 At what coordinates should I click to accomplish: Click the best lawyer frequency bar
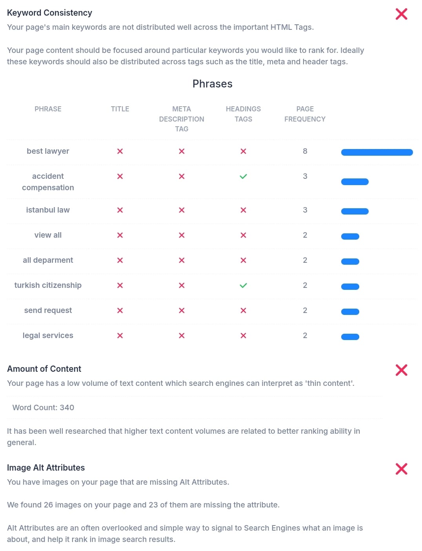pyautogui.click(x=377, y=153)
